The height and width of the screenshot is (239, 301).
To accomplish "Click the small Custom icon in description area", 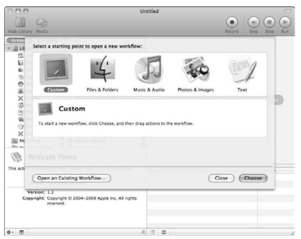I will coord(45,109).
